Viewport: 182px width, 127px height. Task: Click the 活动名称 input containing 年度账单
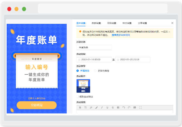tap(94, 47)
